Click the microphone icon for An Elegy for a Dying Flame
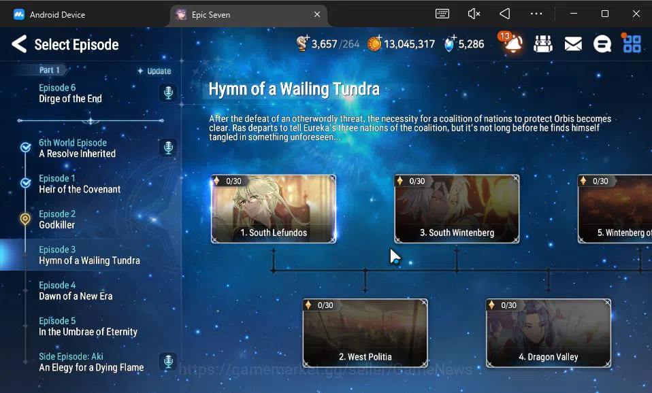The height and width of the screenshot is (393, 652). tap(168, 362)
